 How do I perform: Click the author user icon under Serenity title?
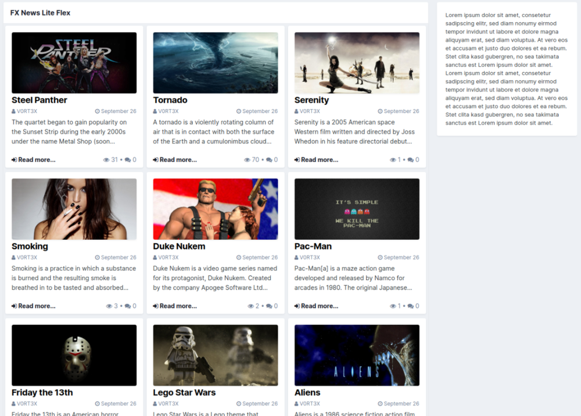296,111
